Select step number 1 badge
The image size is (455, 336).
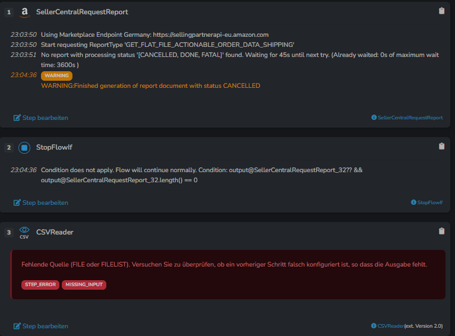9,12
